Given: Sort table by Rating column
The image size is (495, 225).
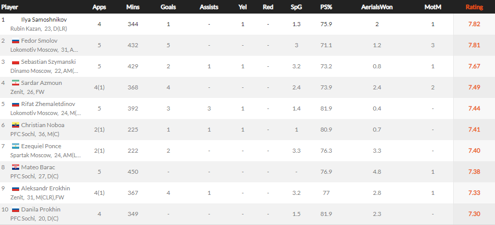Looking at the screenshot, I should pyautogui.click(x=474, y=8).
